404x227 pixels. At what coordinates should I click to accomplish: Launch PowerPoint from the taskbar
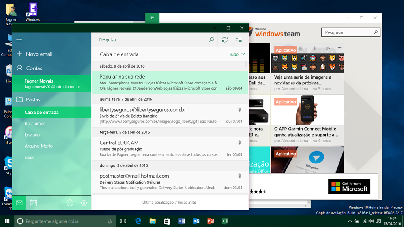pos(211,221)
